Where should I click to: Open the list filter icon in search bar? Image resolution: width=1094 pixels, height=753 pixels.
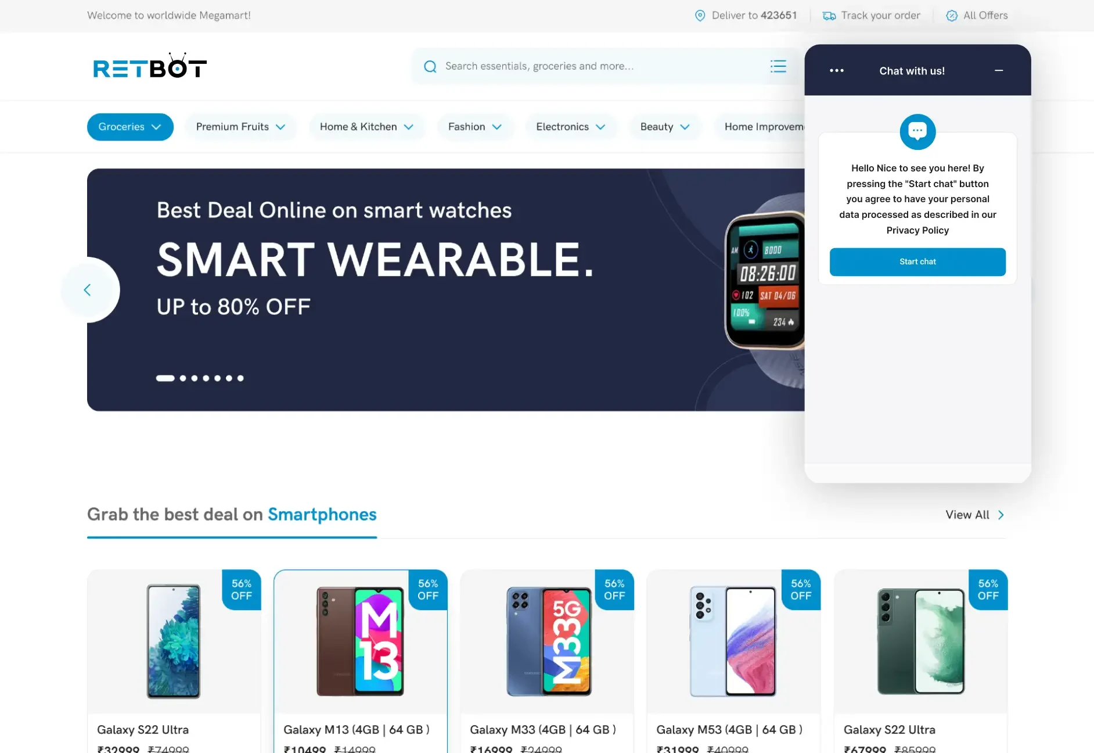(x=778, y=66)
